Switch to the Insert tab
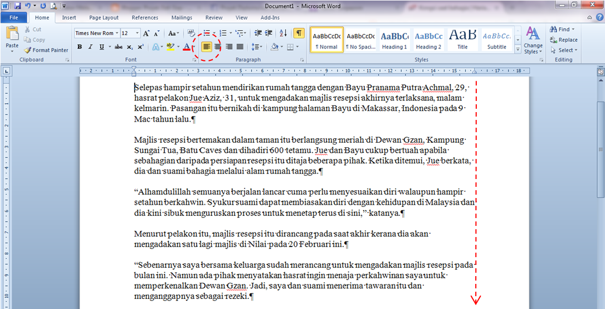Screen dimensions: 605x309 click(69, 17)
